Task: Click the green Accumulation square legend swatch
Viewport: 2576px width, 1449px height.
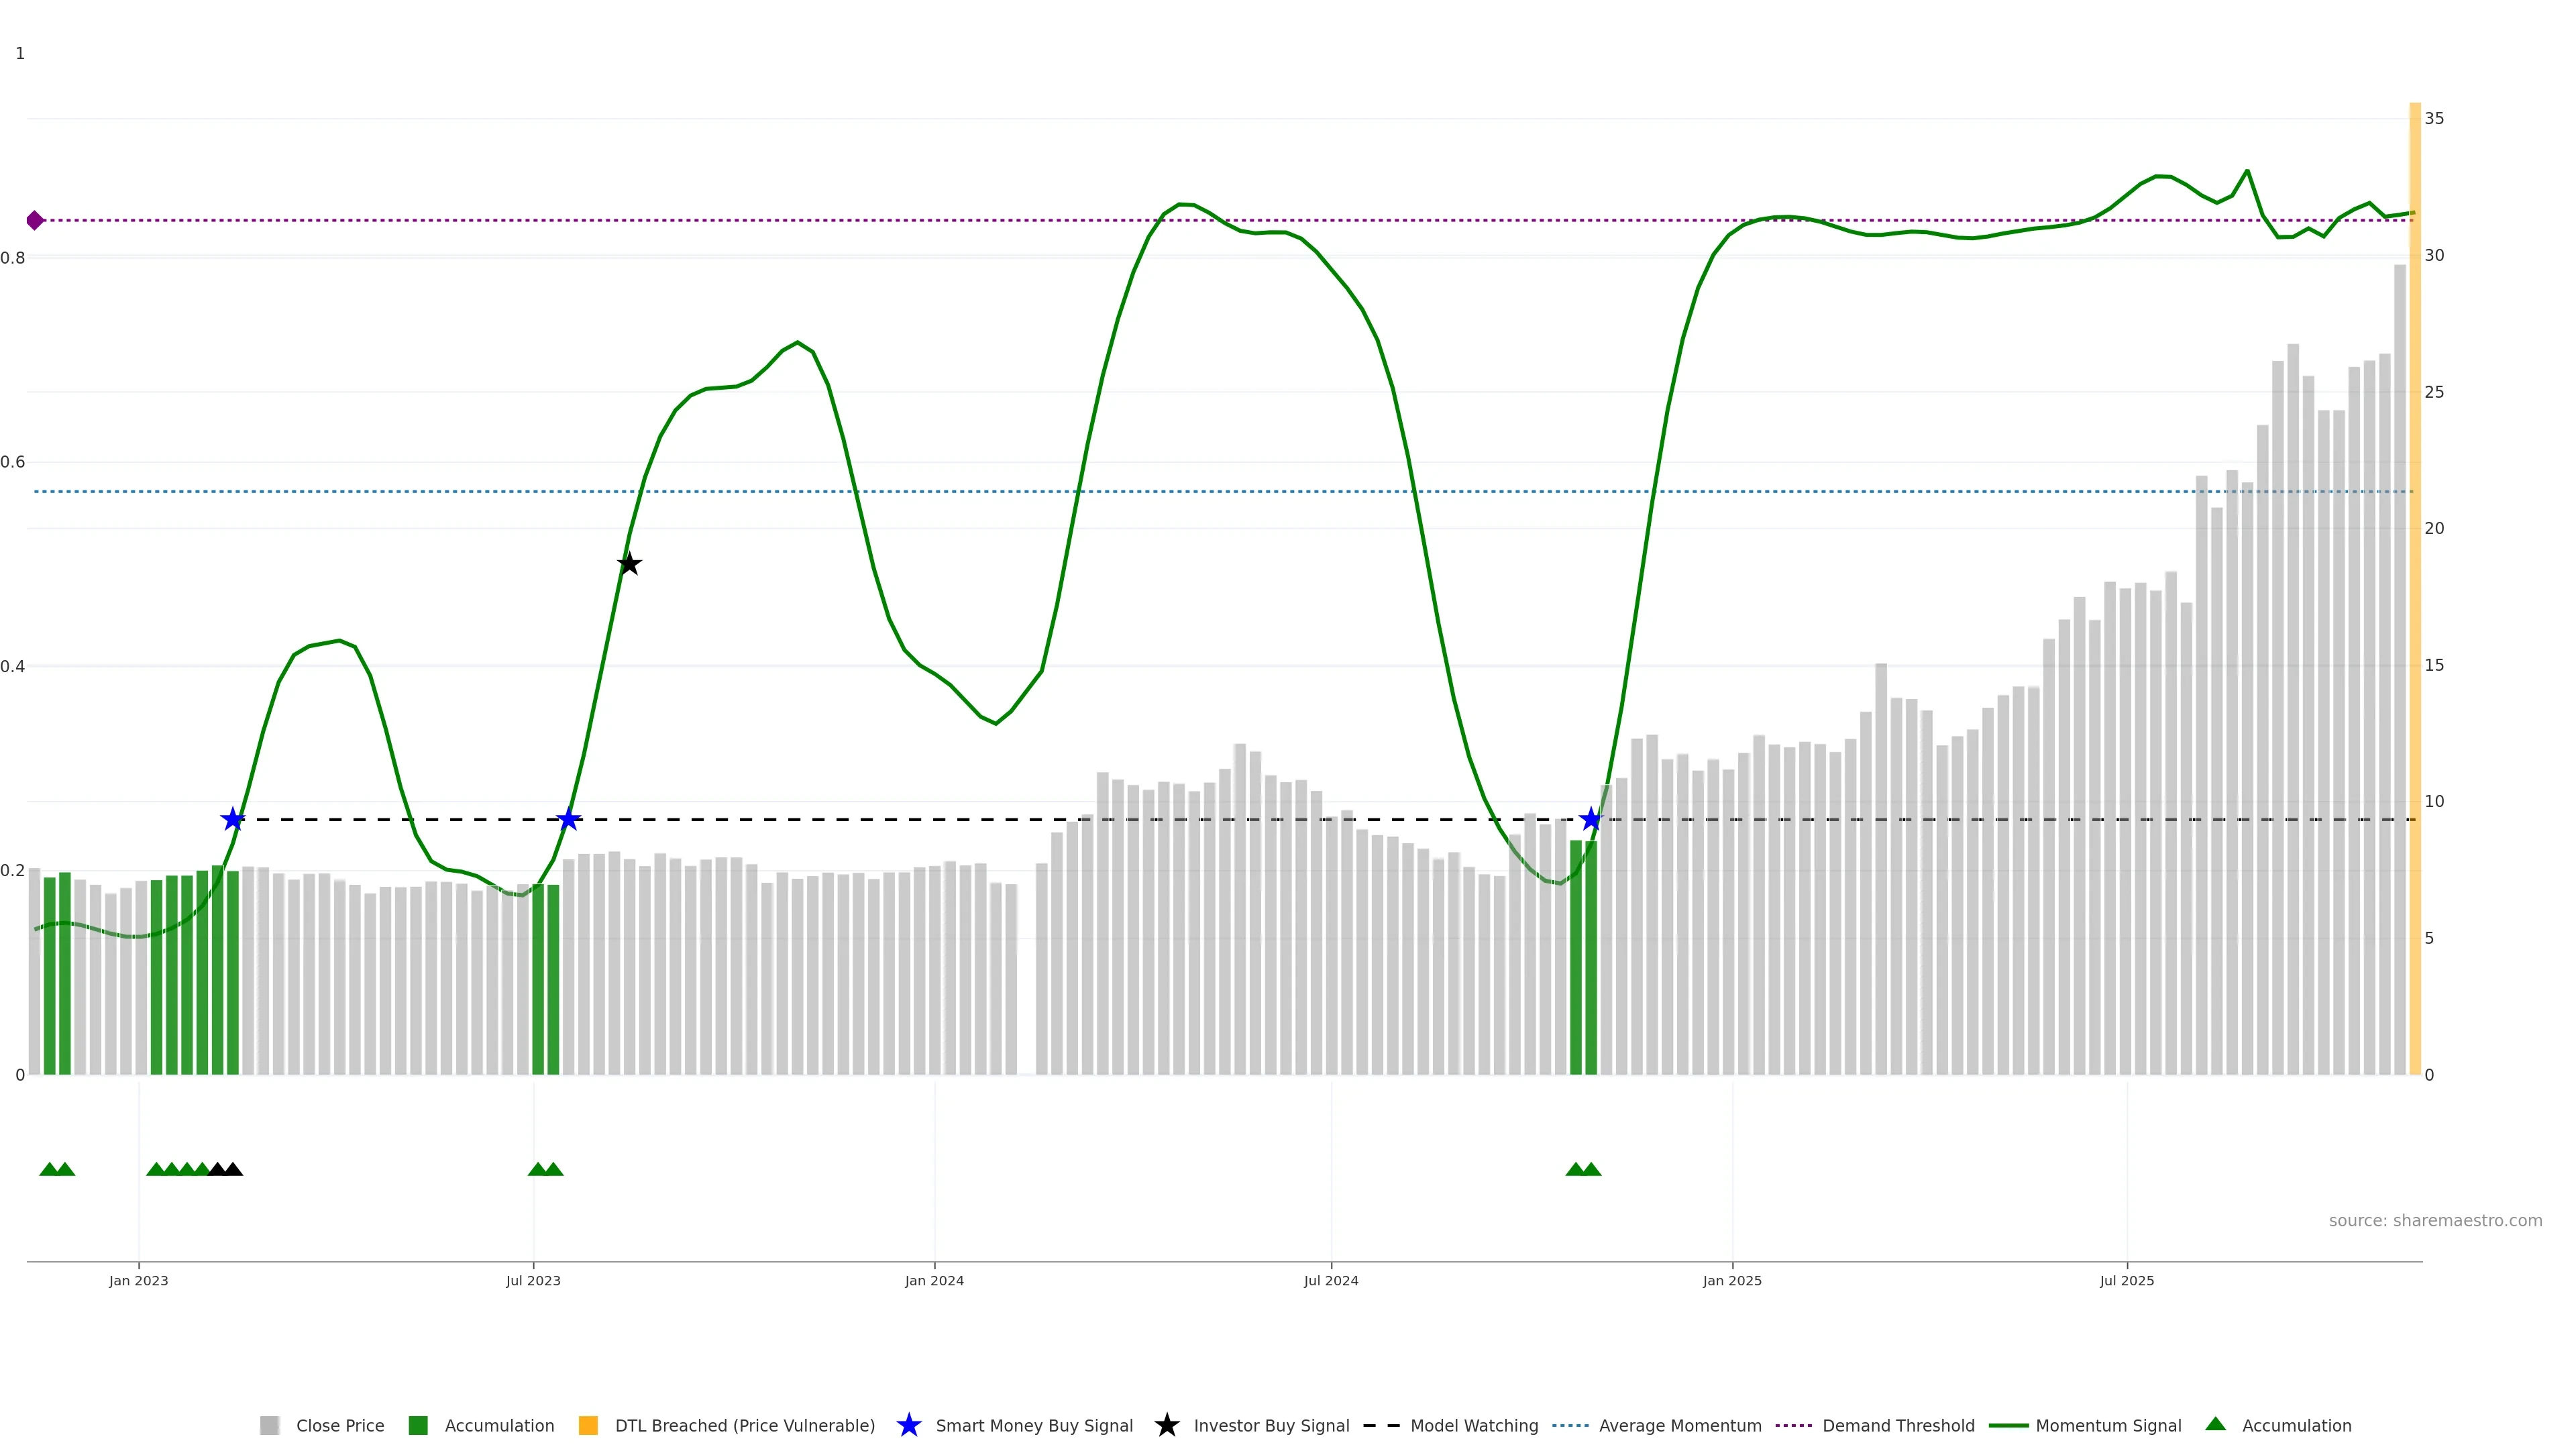Action: coord(419,1426)
